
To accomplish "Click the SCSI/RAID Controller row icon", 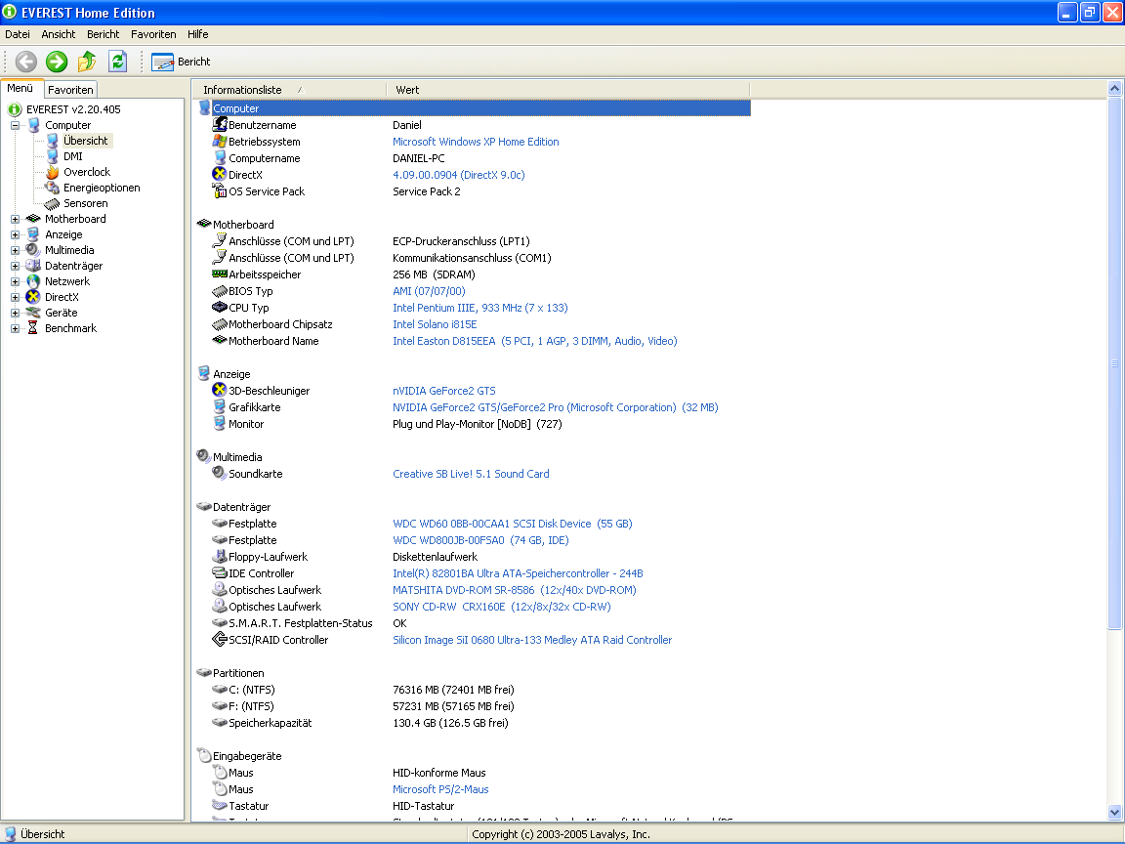I will click(x=220, y=640).
